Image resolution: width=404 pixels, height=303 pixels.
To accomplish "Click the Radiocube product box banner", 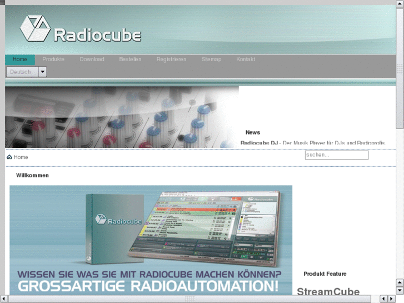I will point(151,240).
